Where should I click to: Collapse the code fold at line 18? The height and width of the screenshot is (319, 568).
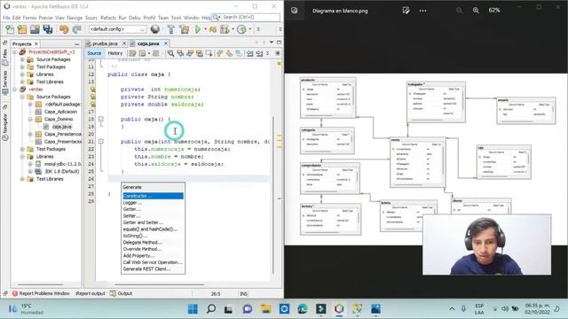[x=101, y=119]
